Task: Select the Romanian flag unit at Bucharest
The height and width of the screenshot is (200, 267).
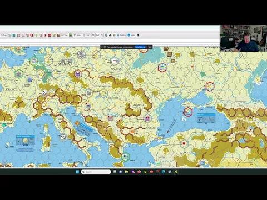Action: coord(147,118)
